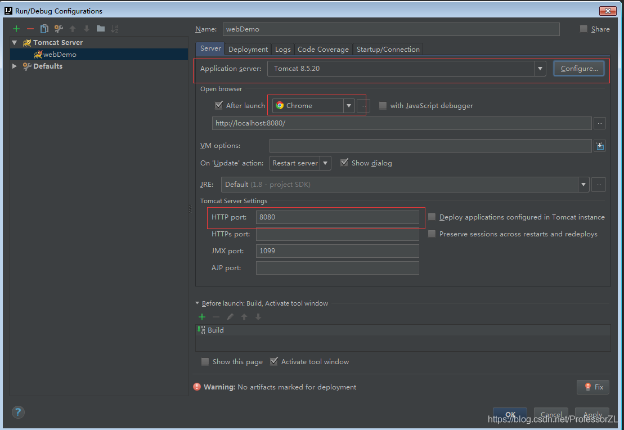Select the Defaults tree label
This screenshot has height=430, width=624.
click(48, 66)
